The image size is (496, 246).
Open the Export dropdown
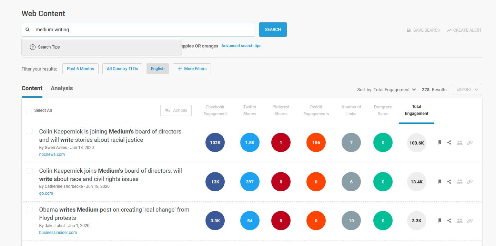click(x=467, y=89)
